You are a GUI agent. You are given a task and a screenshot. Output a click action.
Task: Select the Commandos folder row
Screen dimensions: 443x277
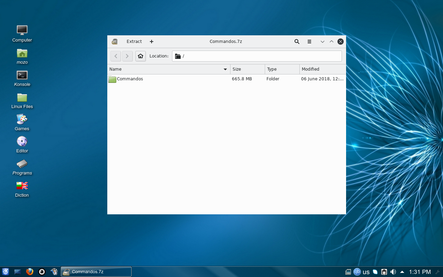tap(227, 79)
